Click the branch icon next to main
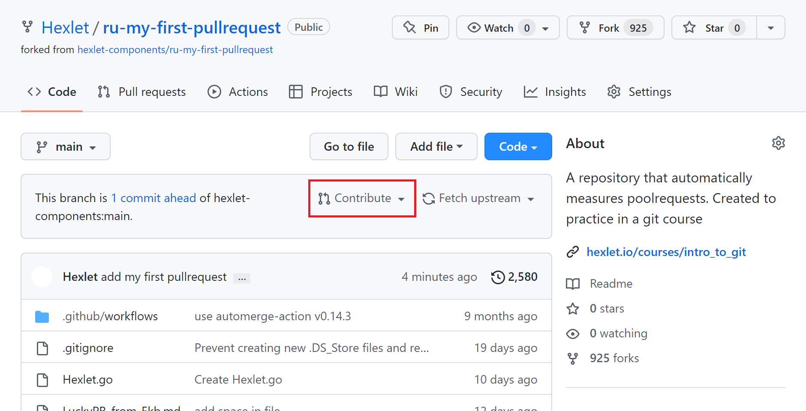The height and width of the screenshot is (411, 806). pyautogui.click(x=42, y=146)
